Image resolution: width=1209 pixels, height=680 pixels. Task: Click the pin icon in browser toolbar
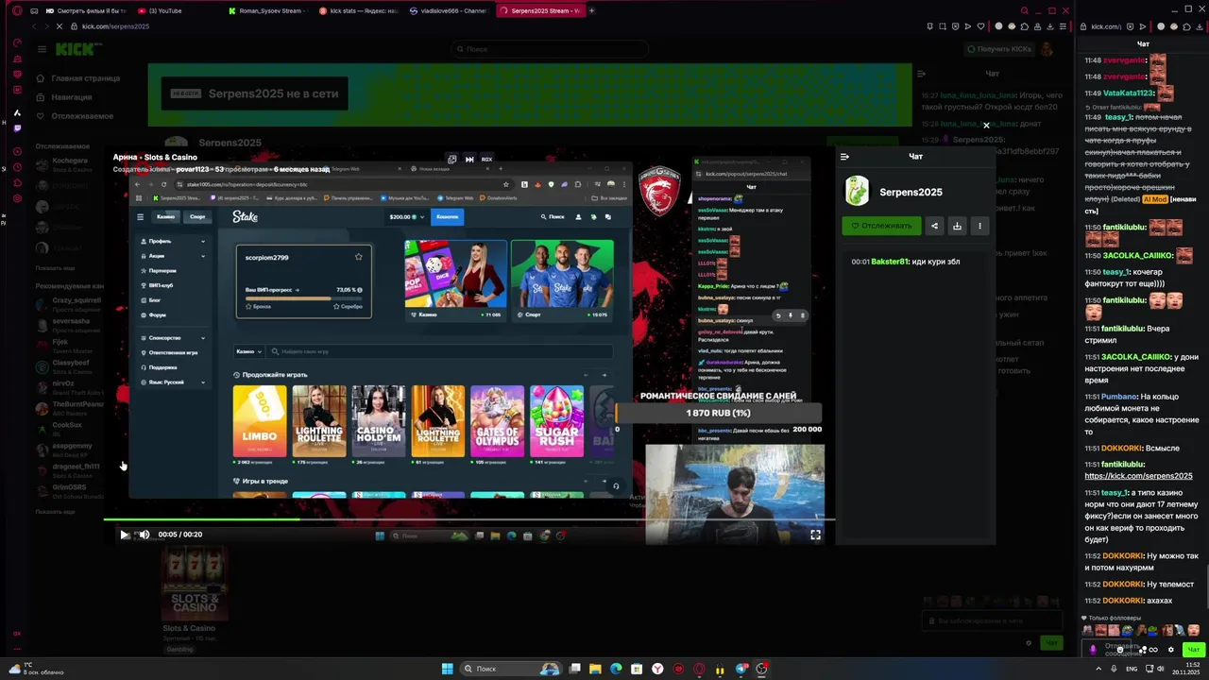click(929, 26)
